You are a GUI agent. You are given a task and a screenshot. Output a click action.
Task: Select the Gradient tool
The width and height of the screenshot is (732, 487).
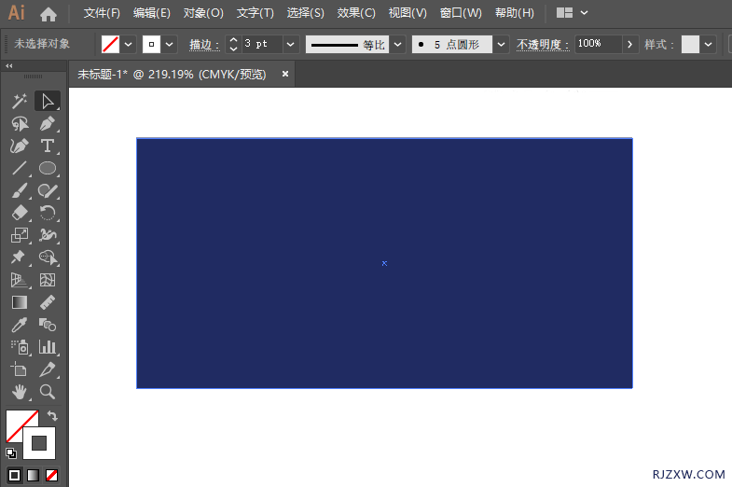click(20, 302)
